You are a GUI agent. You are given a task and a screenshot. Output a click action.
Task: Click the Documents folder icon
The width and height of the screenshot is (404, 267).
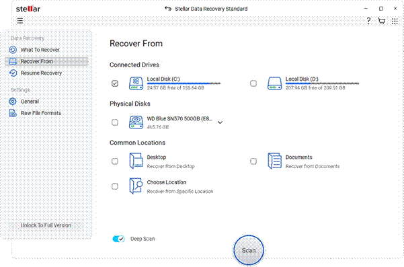tap(275, 161)
